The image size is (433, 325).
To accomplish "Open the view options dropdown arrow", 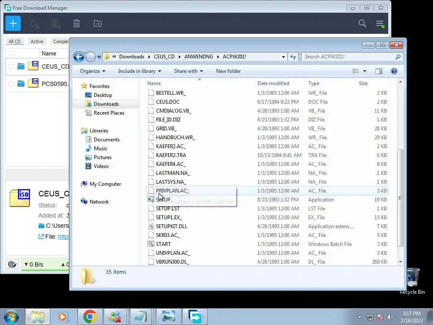I will 364,71.
